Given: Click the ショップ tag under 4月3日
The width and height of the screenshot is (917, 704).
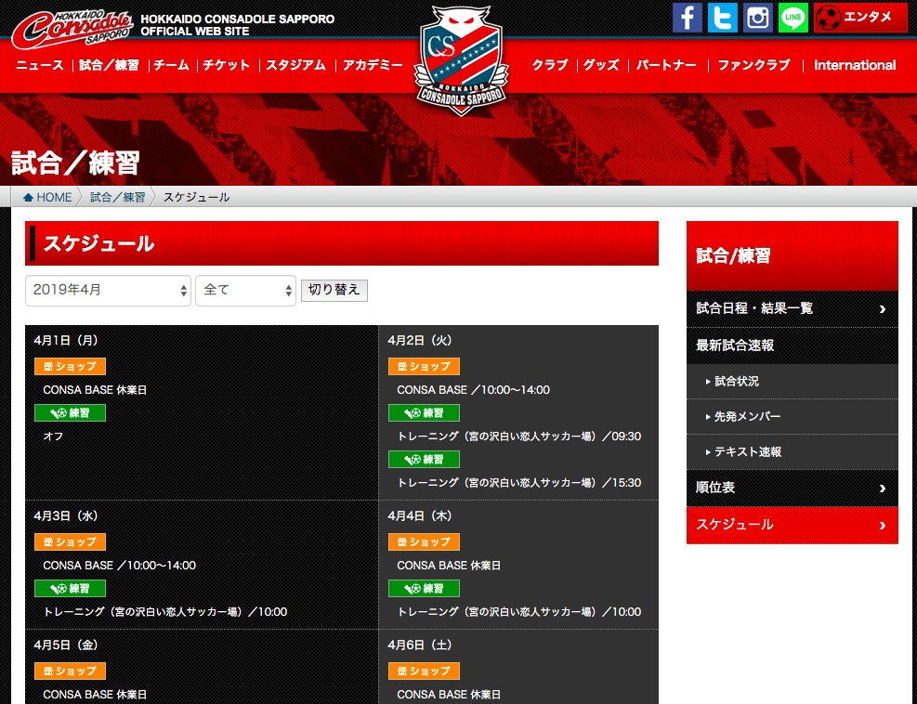Looking at the screenshot, I should [71, 542].
